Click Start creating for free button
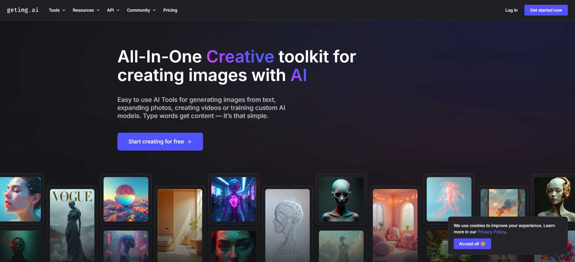Image resolution: width=575 pixels, height=262 pixels. pyautogui.click(x=160, y=142)
